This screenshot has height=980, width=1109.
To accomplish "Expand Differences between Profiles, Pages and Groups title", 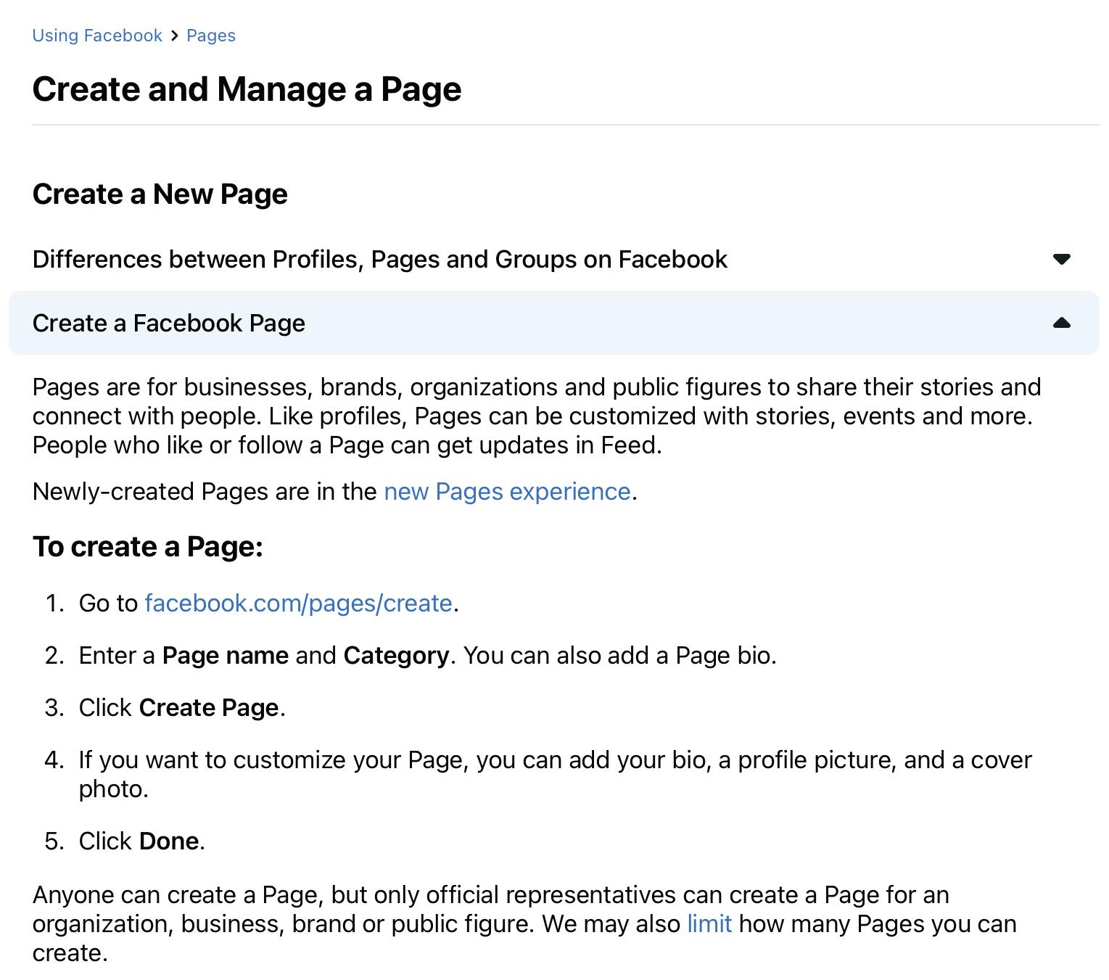I will (379, 259).
